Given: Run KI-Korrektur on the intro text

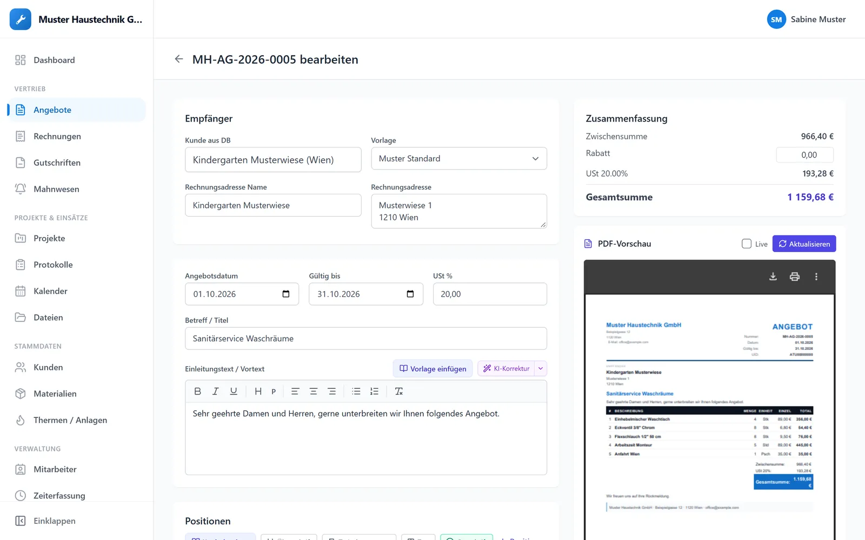Looking at the screenshot, I should [506, 368].
